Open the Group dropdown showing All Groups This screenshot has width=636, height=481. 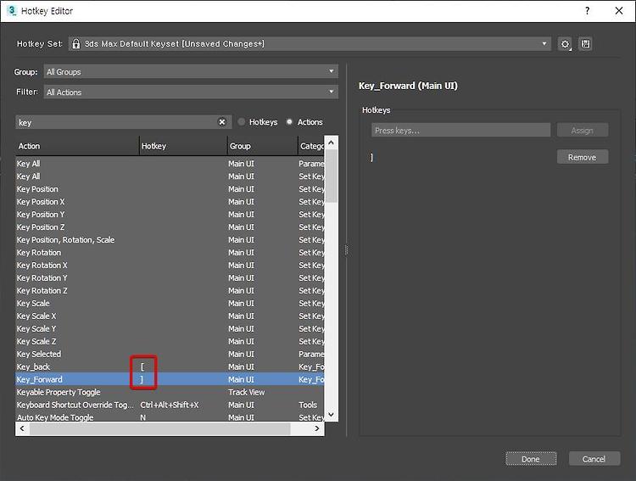coord(191,71)
